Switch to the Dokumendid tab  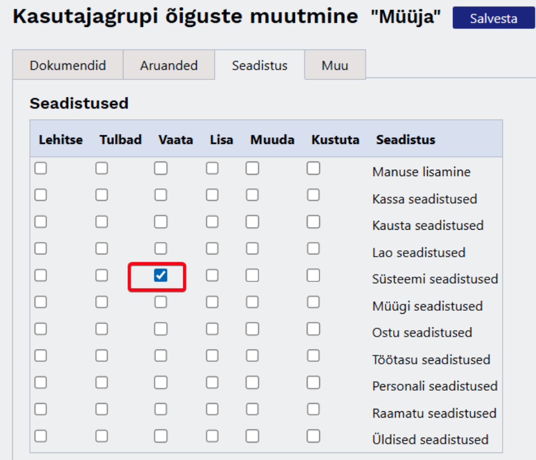tap(68, 65)
